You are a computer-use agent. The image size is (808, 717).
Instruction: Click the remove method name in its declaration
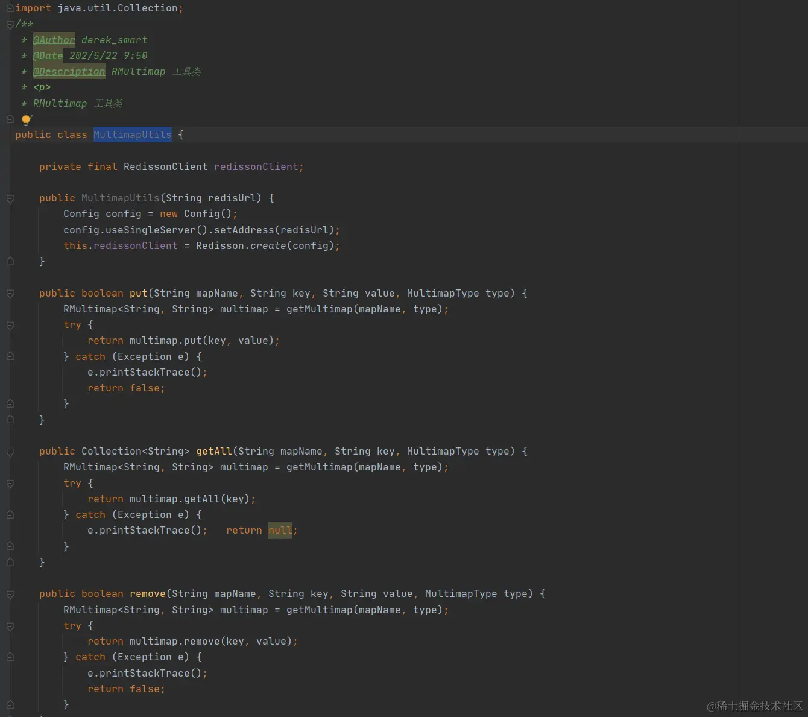pos(148,593)
